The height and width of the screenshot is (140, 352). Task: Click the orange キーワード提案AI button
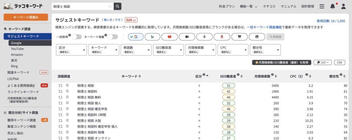click(x=25, y=17)
